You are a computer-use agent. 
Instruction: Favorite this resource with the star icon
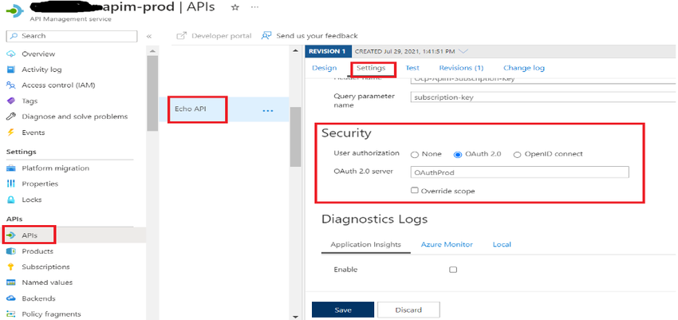pyautogui.click(x=235, y=7)
